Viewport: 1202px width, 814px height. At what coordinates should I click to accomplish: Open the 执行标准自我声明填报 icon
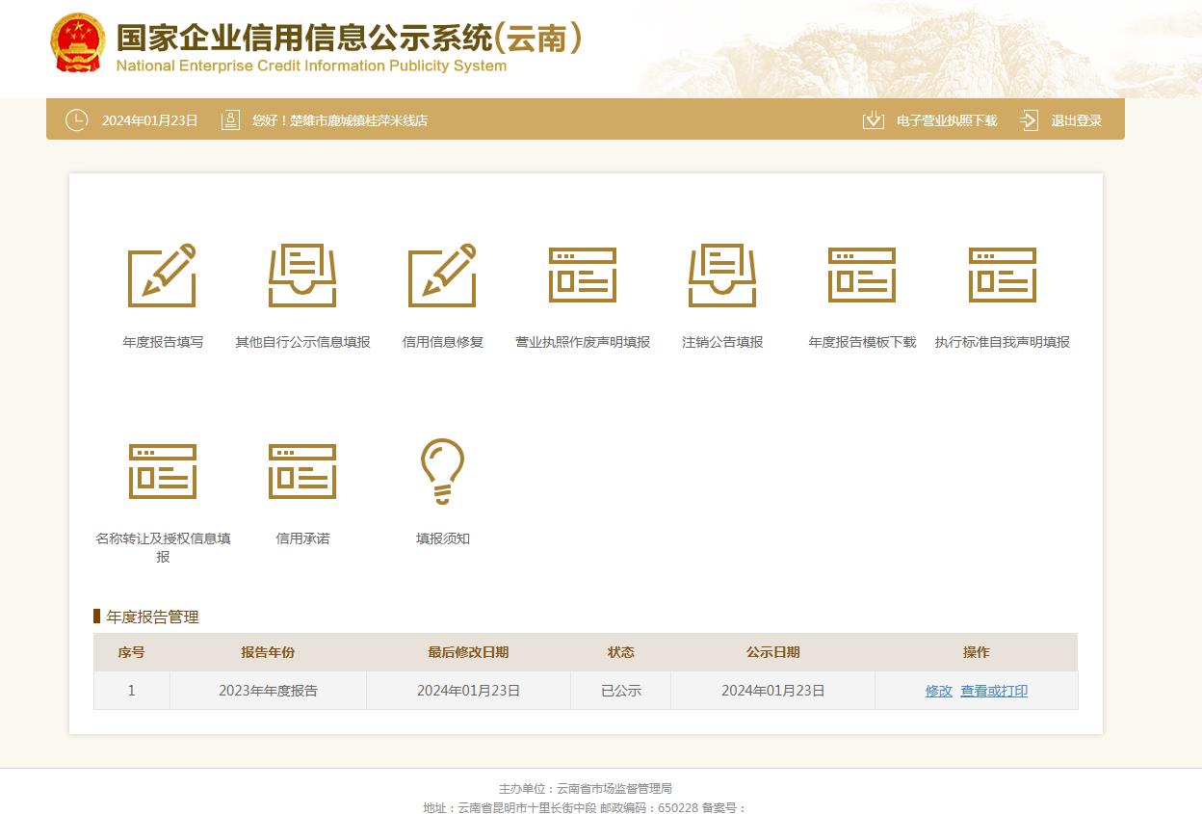pyautogui.click(x=1003, y=276)
